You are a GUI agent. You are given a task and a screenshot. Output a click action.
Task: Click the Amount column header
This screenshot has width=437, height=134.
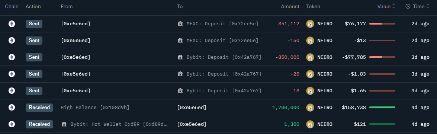[x=290, y=6]
